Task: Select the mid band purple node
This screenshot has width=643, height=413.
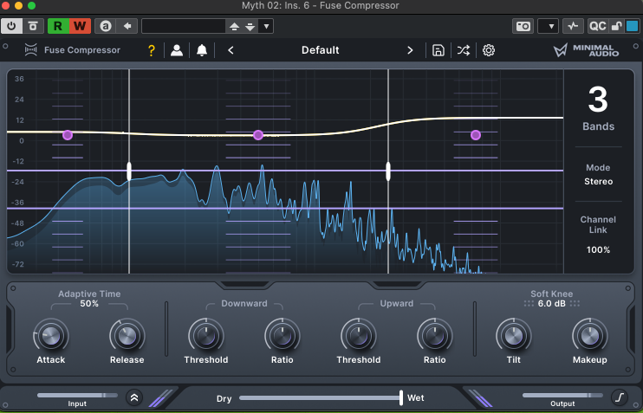Action: (x=258, y=135)
